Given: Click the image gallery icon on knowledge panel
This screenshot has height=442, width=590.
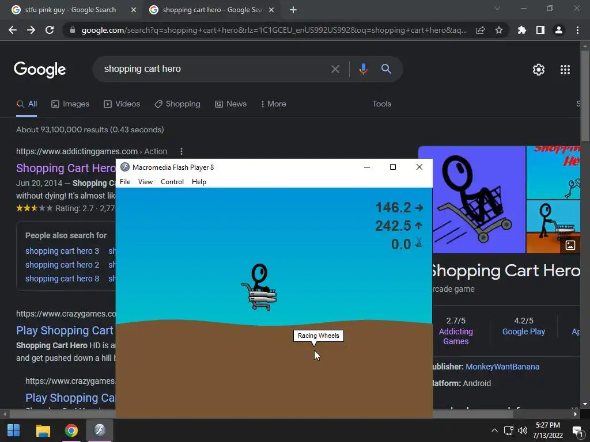Looking at the screenshot, I should [570, 245].
